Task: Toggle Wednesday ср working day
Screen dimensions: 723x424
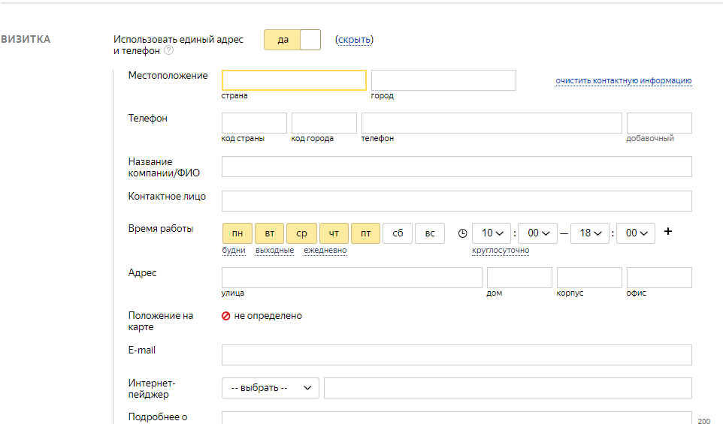Action: [301, 233]
